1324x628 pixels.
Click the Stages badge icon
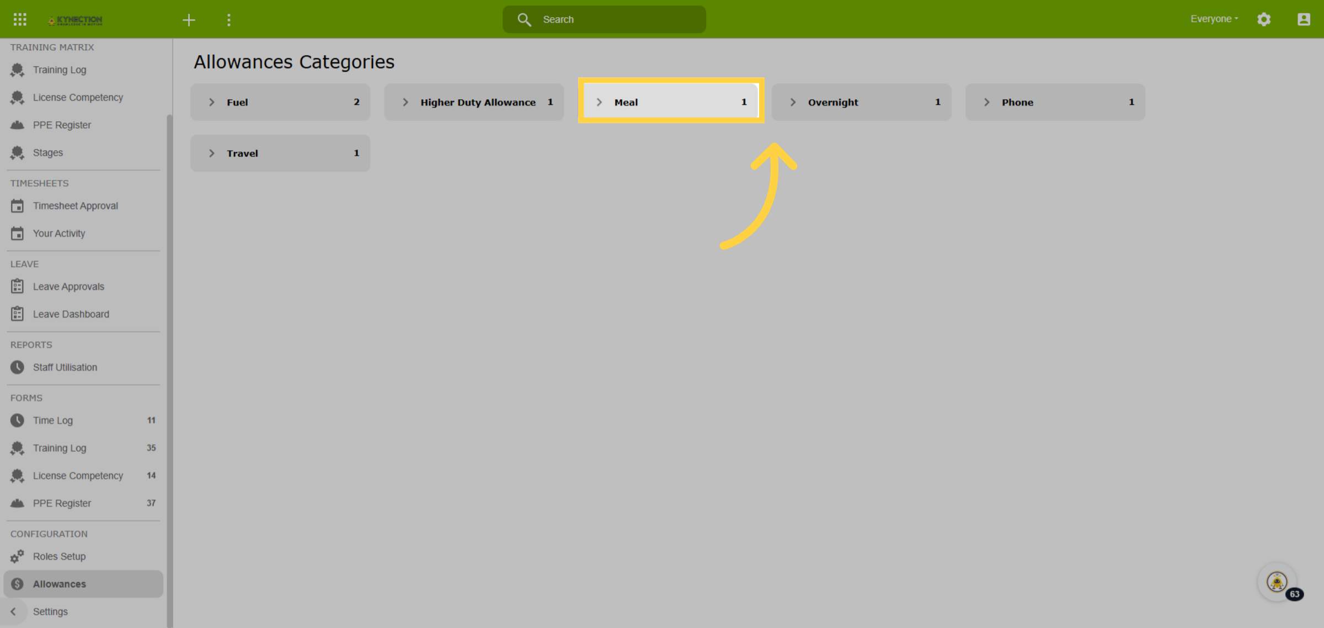(x=17, y=153)
